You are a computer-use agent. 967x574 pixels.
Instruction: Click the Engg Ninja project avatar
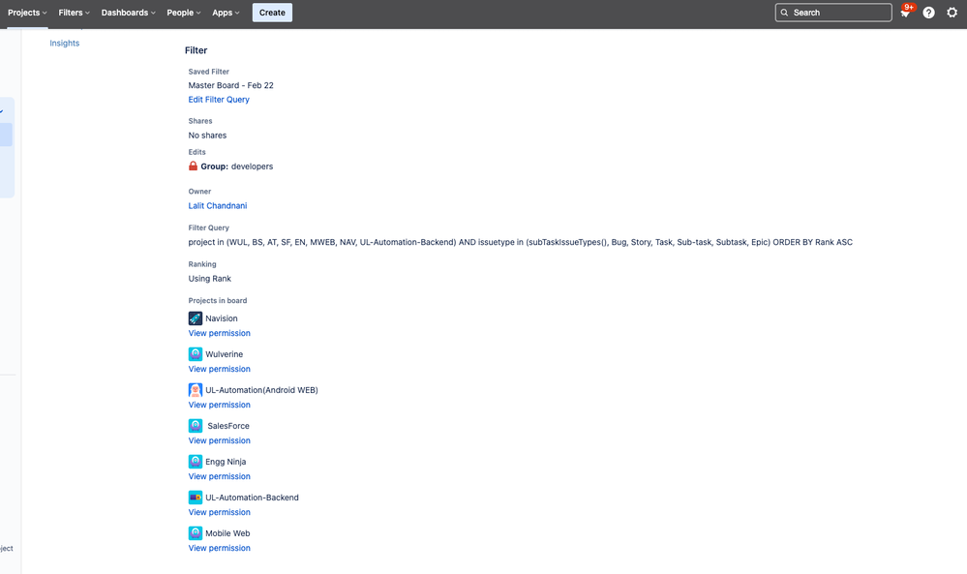196,461
